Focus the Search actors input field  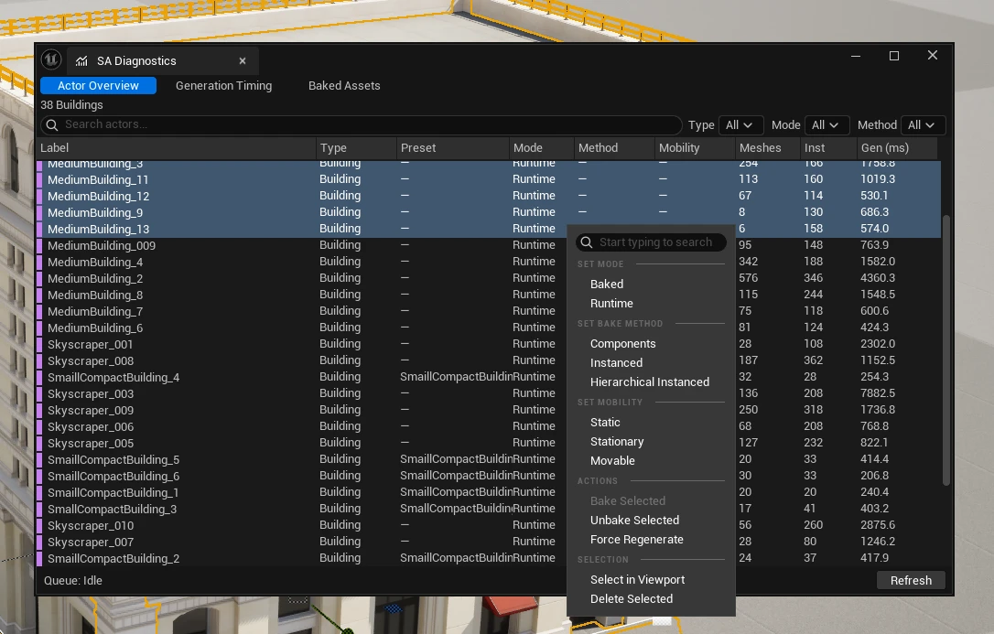362,124
